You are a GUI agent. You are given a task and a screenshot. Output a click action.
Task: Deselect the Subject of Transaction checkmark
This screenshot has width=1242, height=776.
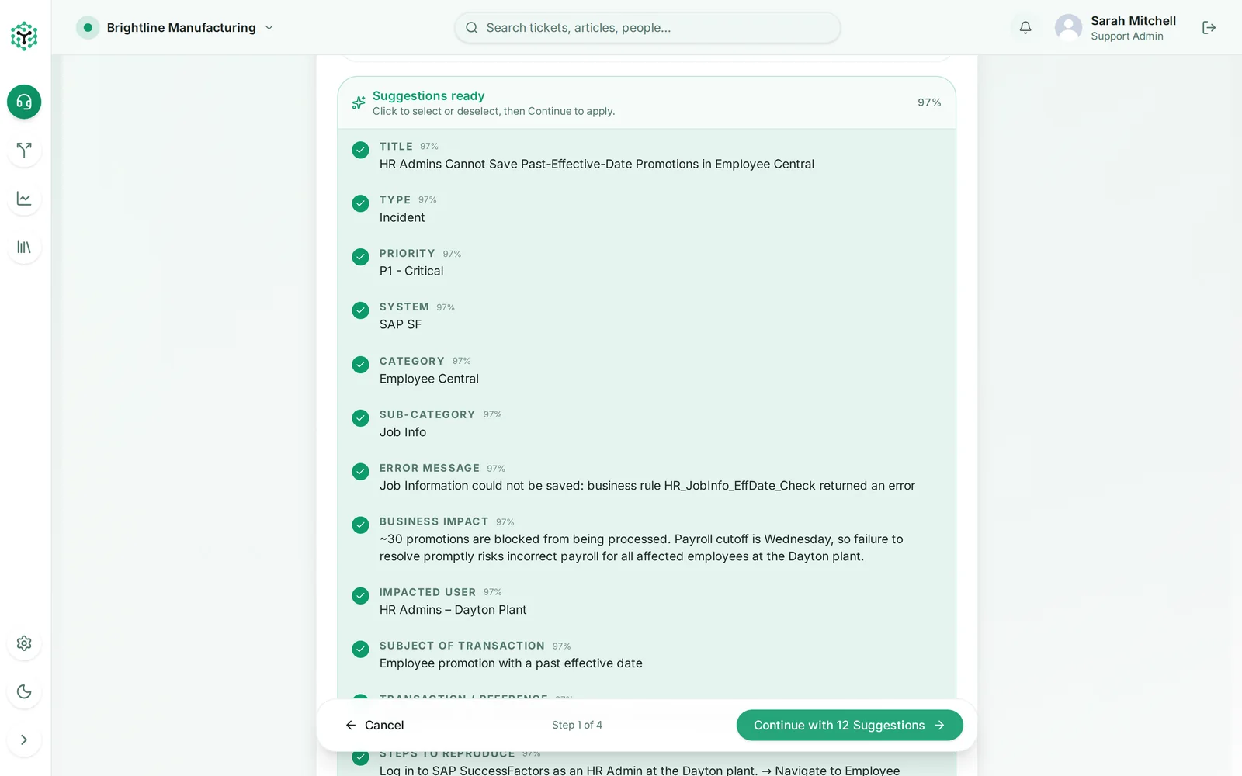click(360, 650)
